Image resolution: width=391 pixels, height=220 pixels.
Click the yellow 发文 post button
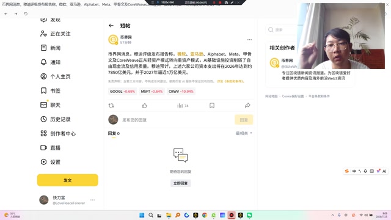(x=68, y=180)
